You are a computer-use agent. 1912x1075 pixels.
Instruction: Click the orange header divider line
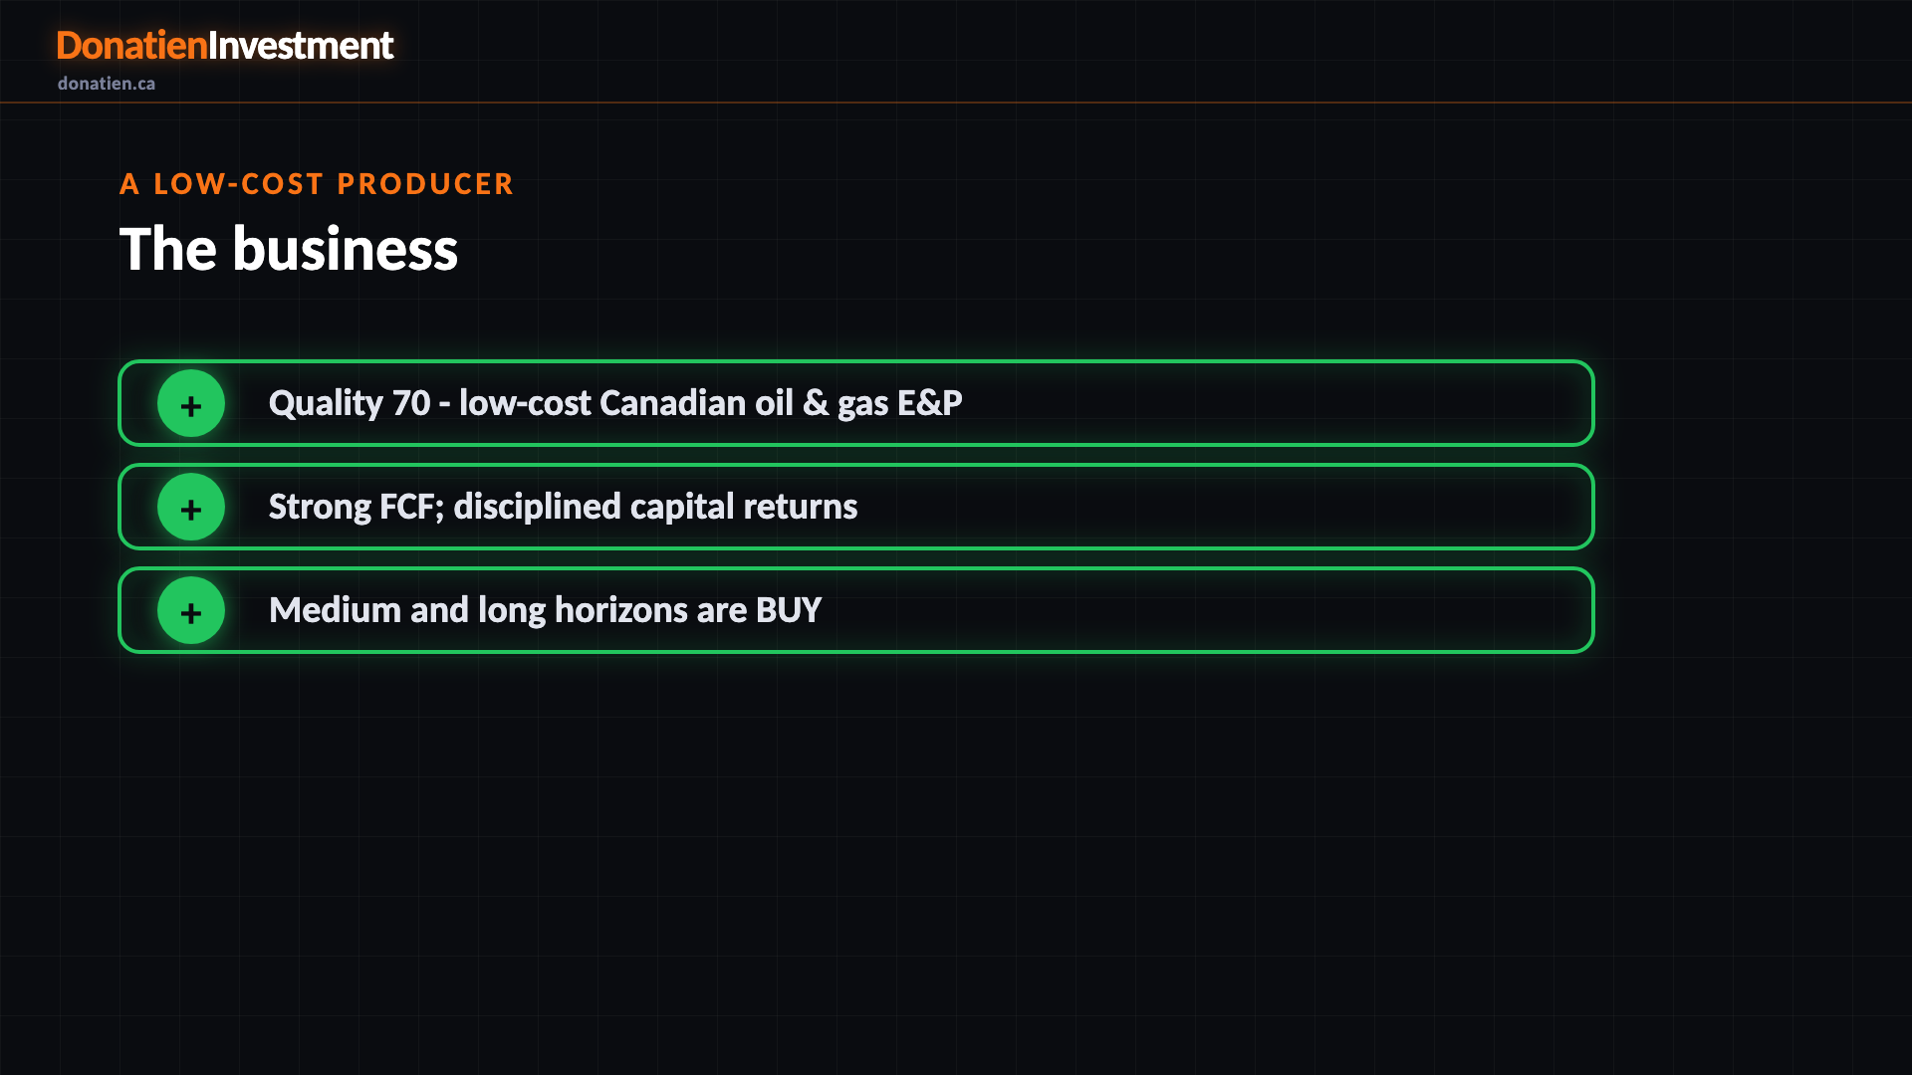(956, 103)
